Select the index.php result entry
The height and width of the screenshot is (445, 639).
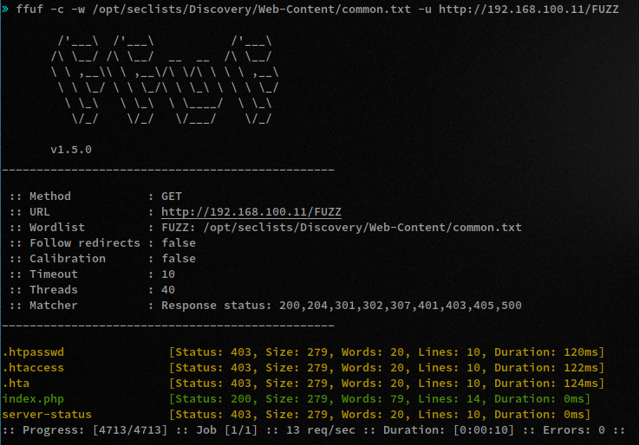coord(33,399)
